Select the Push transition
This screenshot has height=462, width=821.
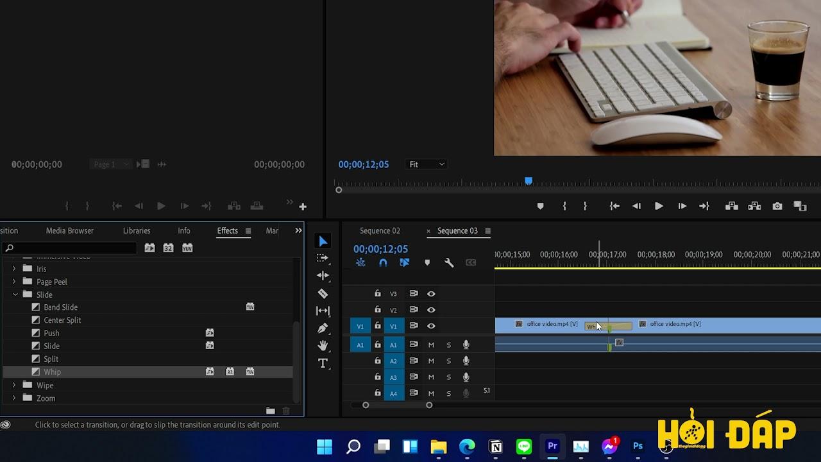(51, 333)
